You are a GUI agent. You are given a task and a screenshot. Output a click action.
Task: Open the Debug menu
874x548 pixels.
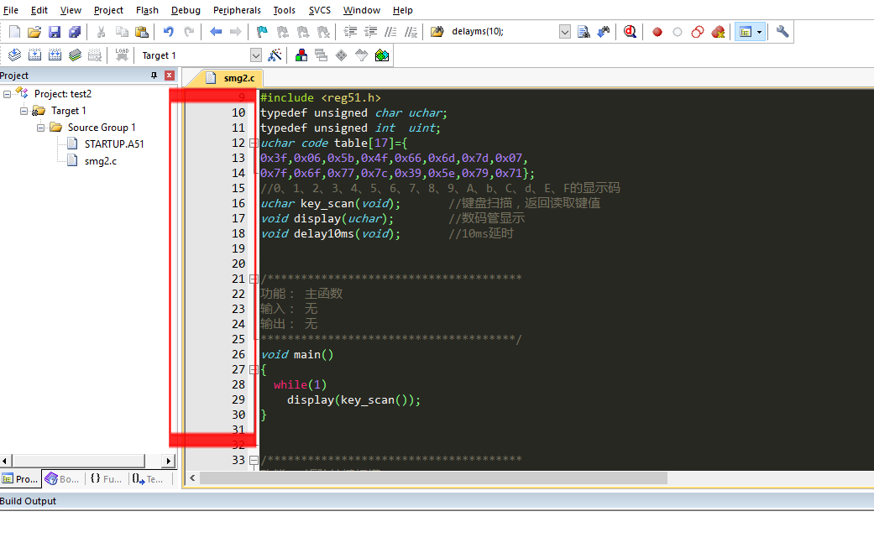[x=186, y=10]
